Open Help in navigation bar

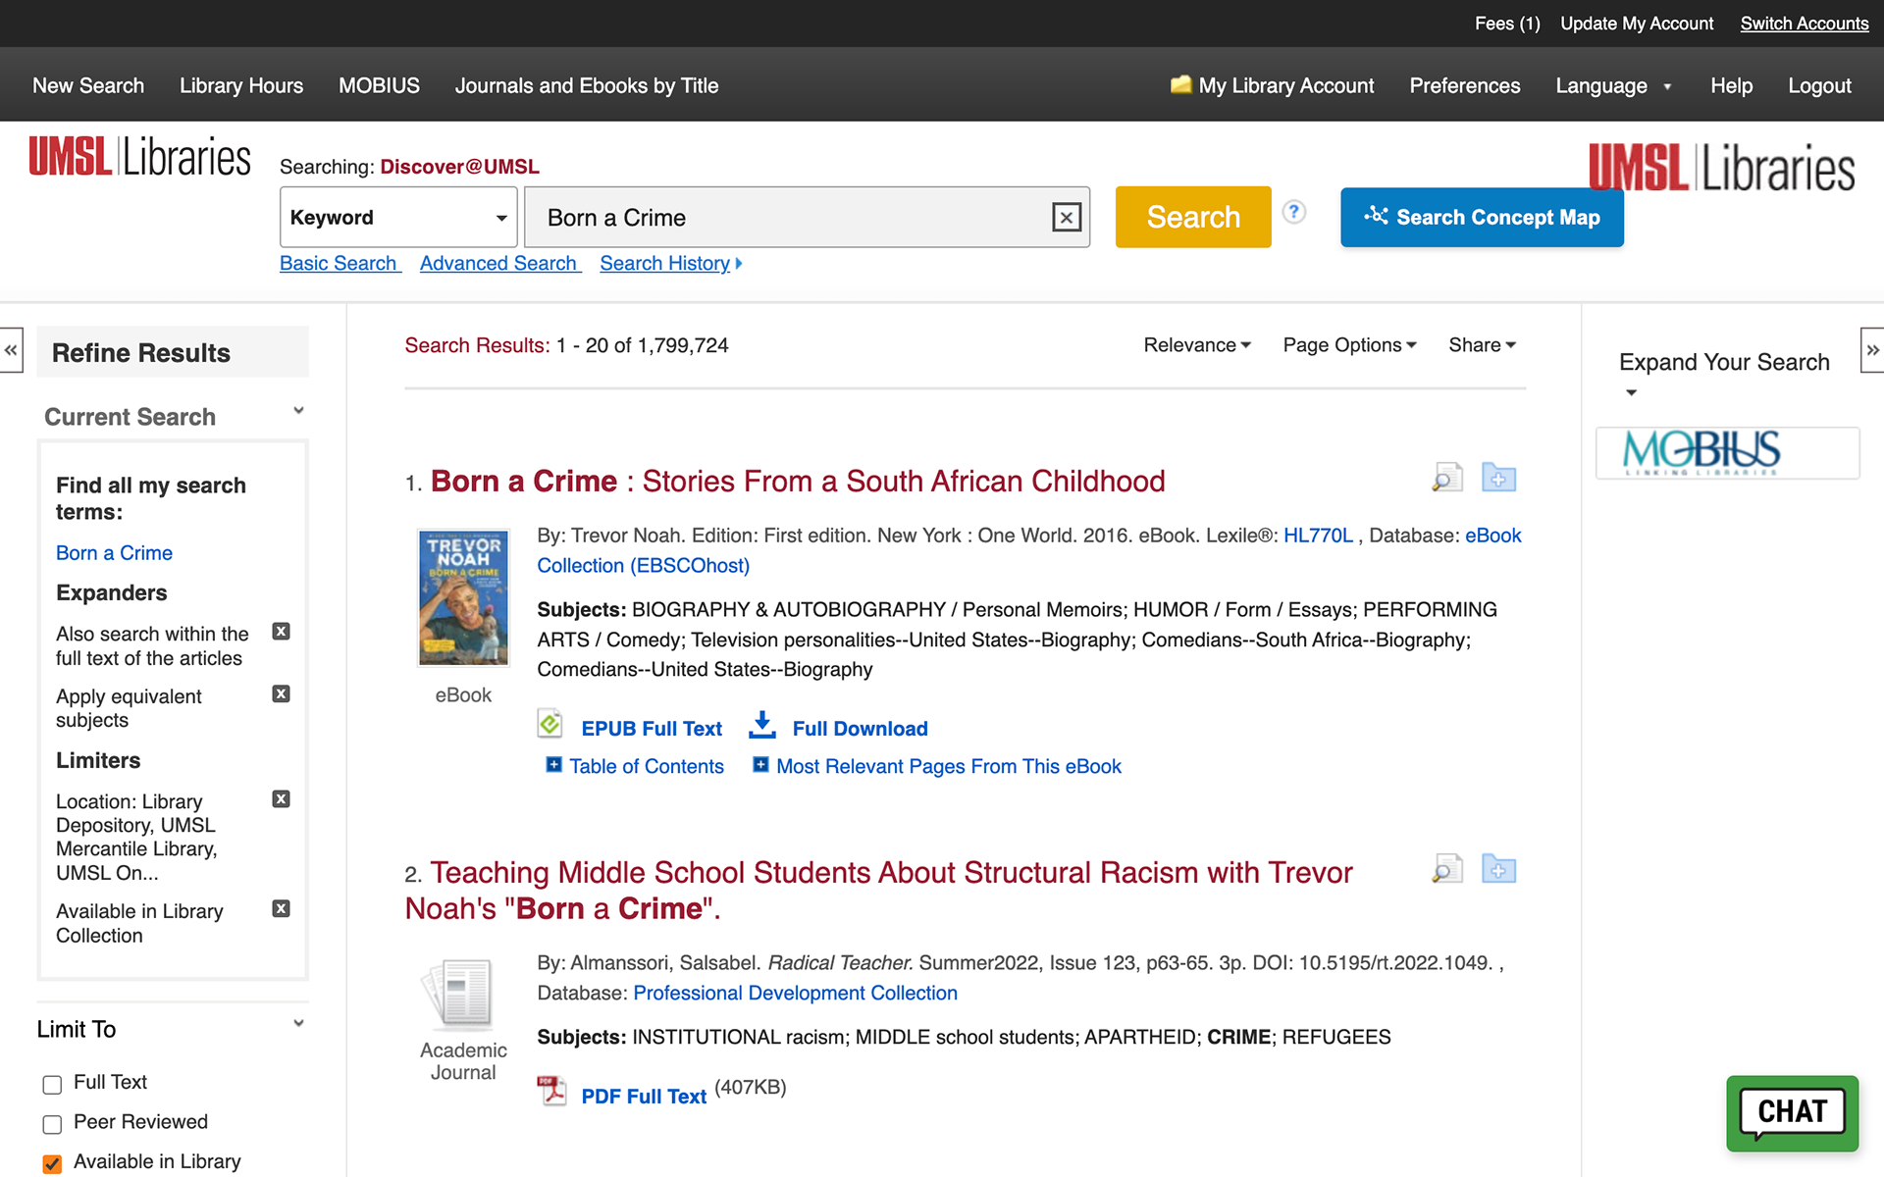click(x=1731, y=85)
